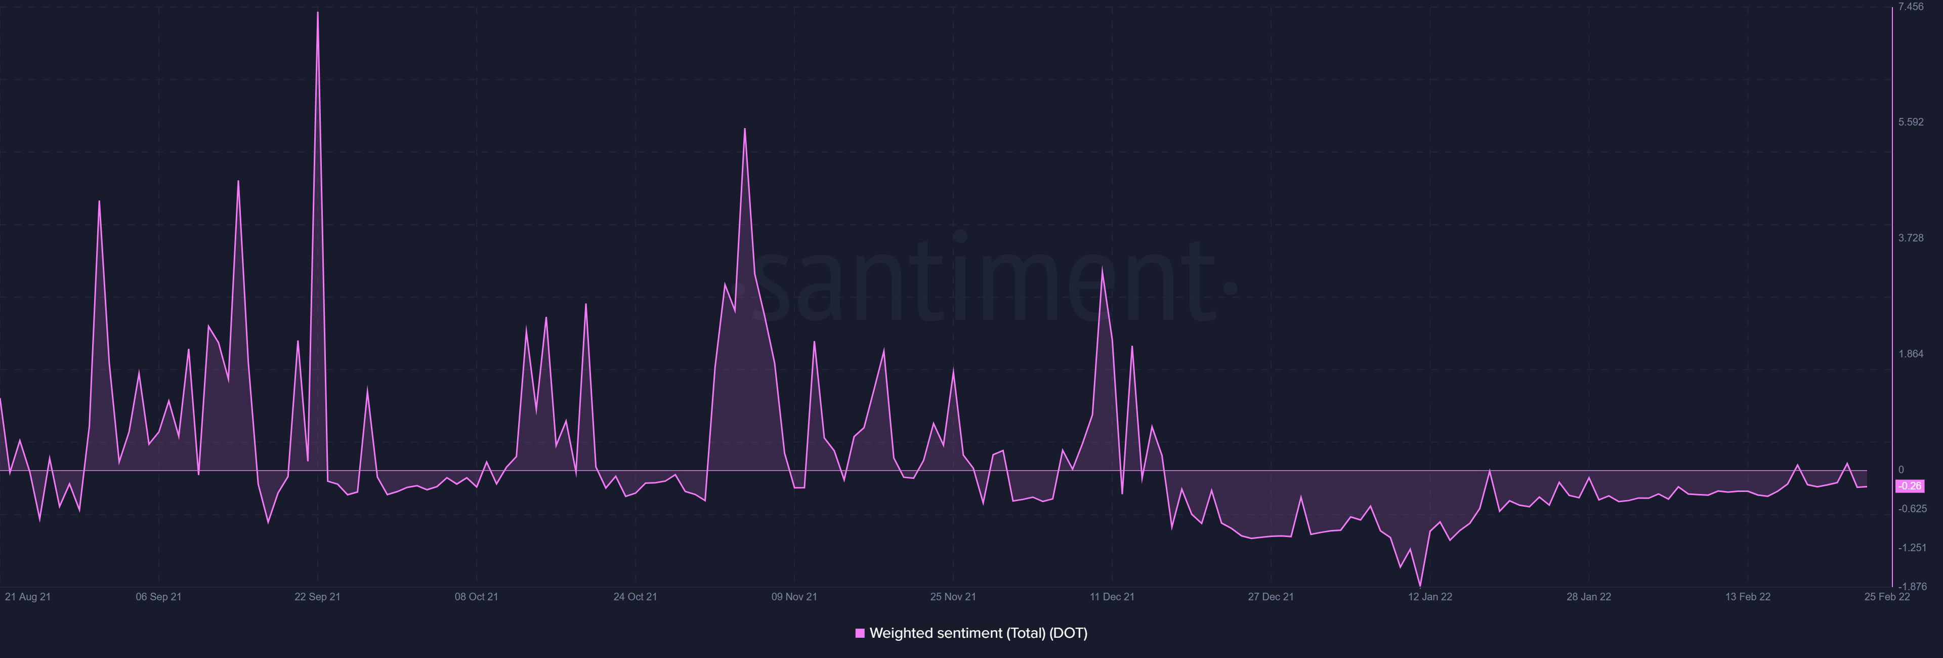This screenshot has width=1943, height=658.
Task: Select the 25 Feb 22 axis label
Action: tap(1886, 596)
